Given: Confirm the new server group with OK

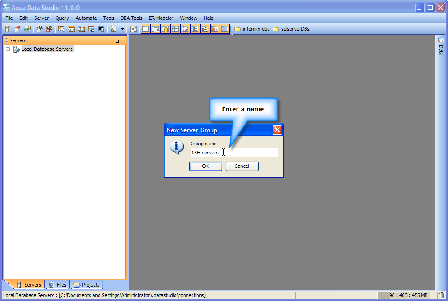Looking at the screenshot, I should [206, 166].
